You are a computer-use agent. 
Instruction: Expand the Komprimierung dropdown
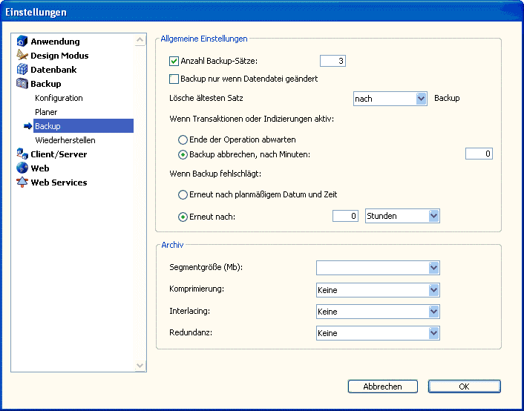(x=434, y=290)
